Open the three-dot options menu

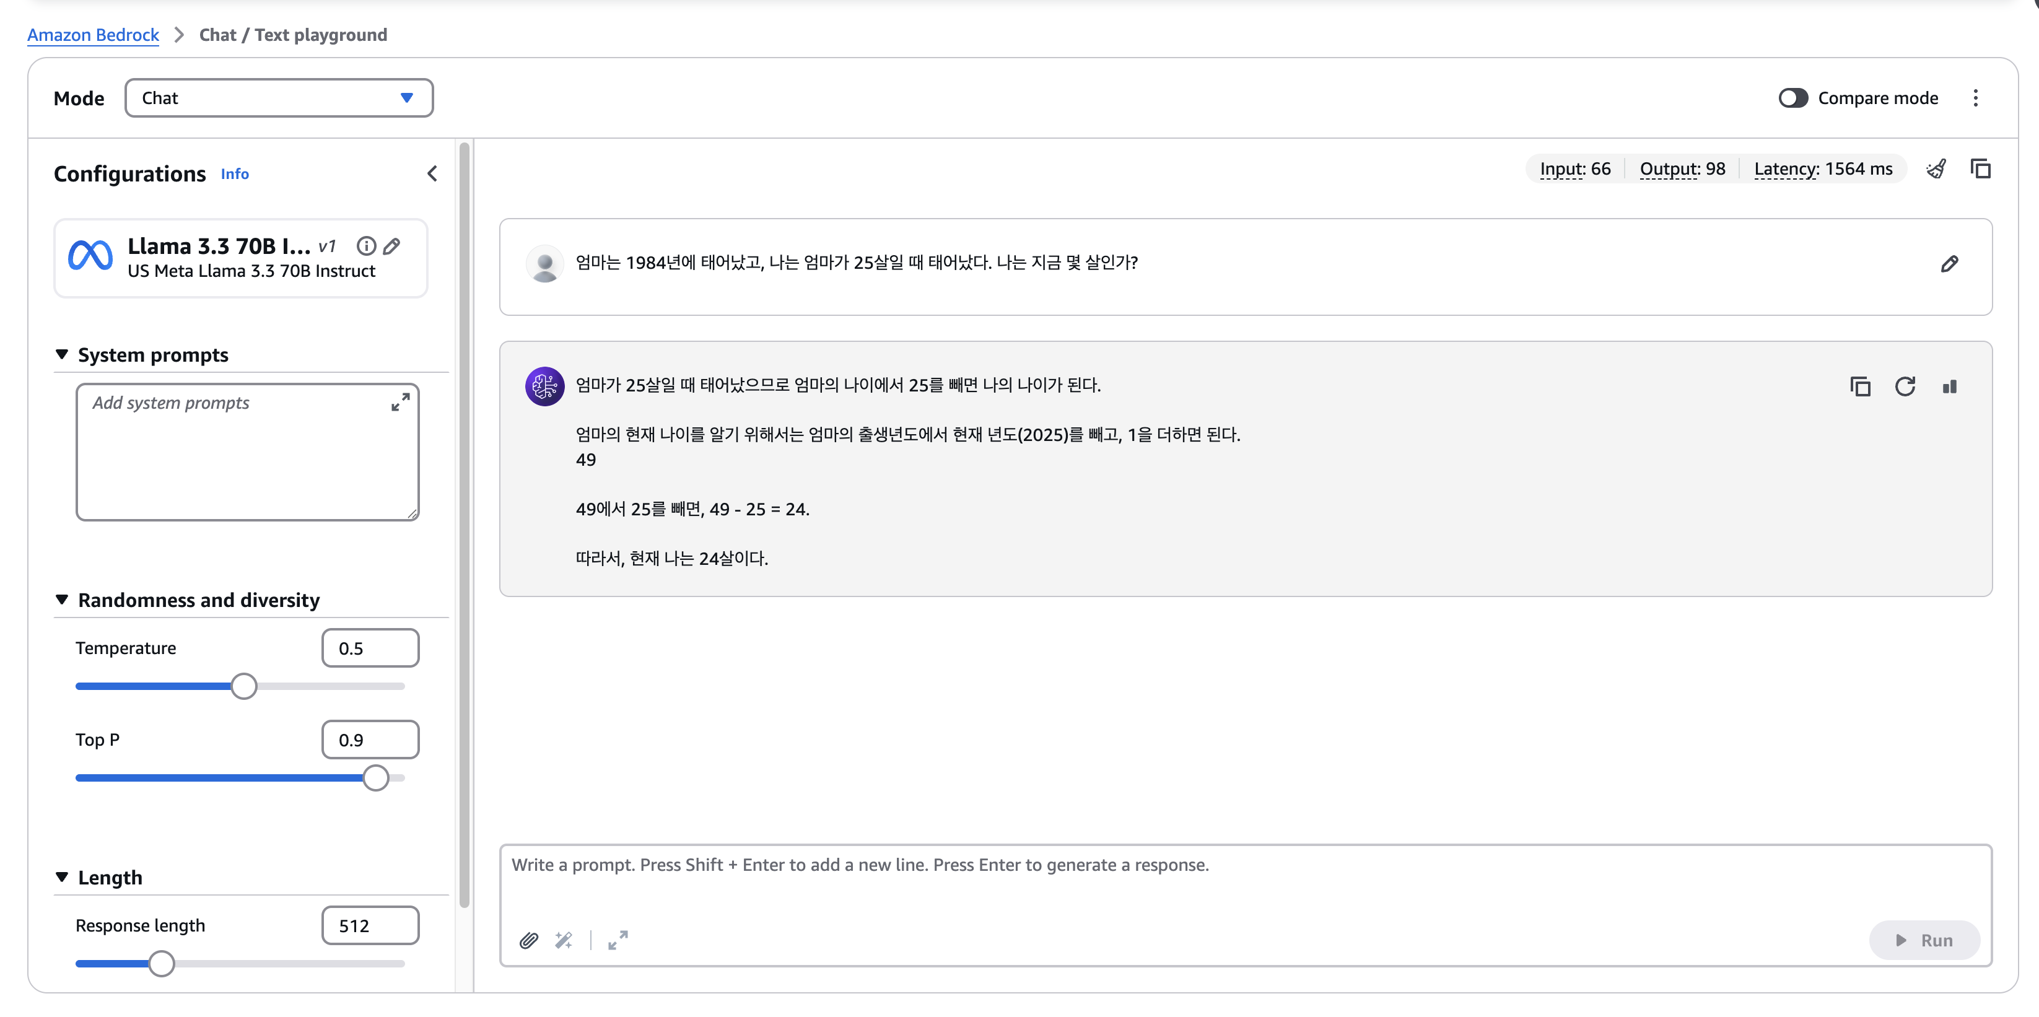tap(1976, 98)
